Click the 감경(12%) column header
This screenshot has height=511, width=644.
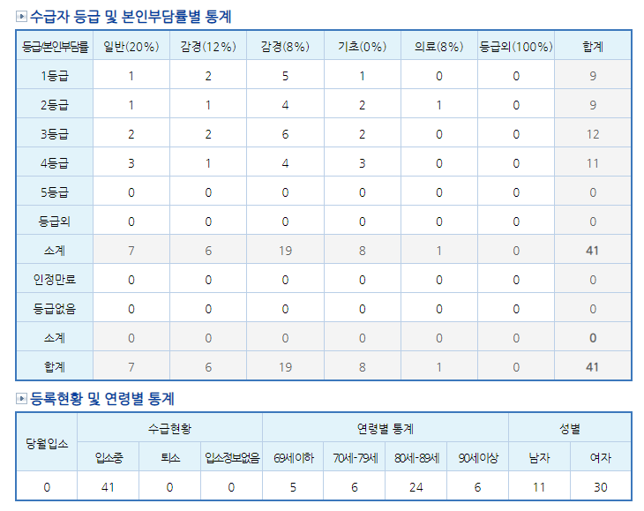(208, 47)
